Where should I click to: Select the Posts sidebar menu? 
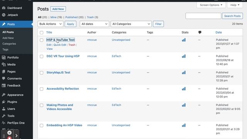pos(16,24)
